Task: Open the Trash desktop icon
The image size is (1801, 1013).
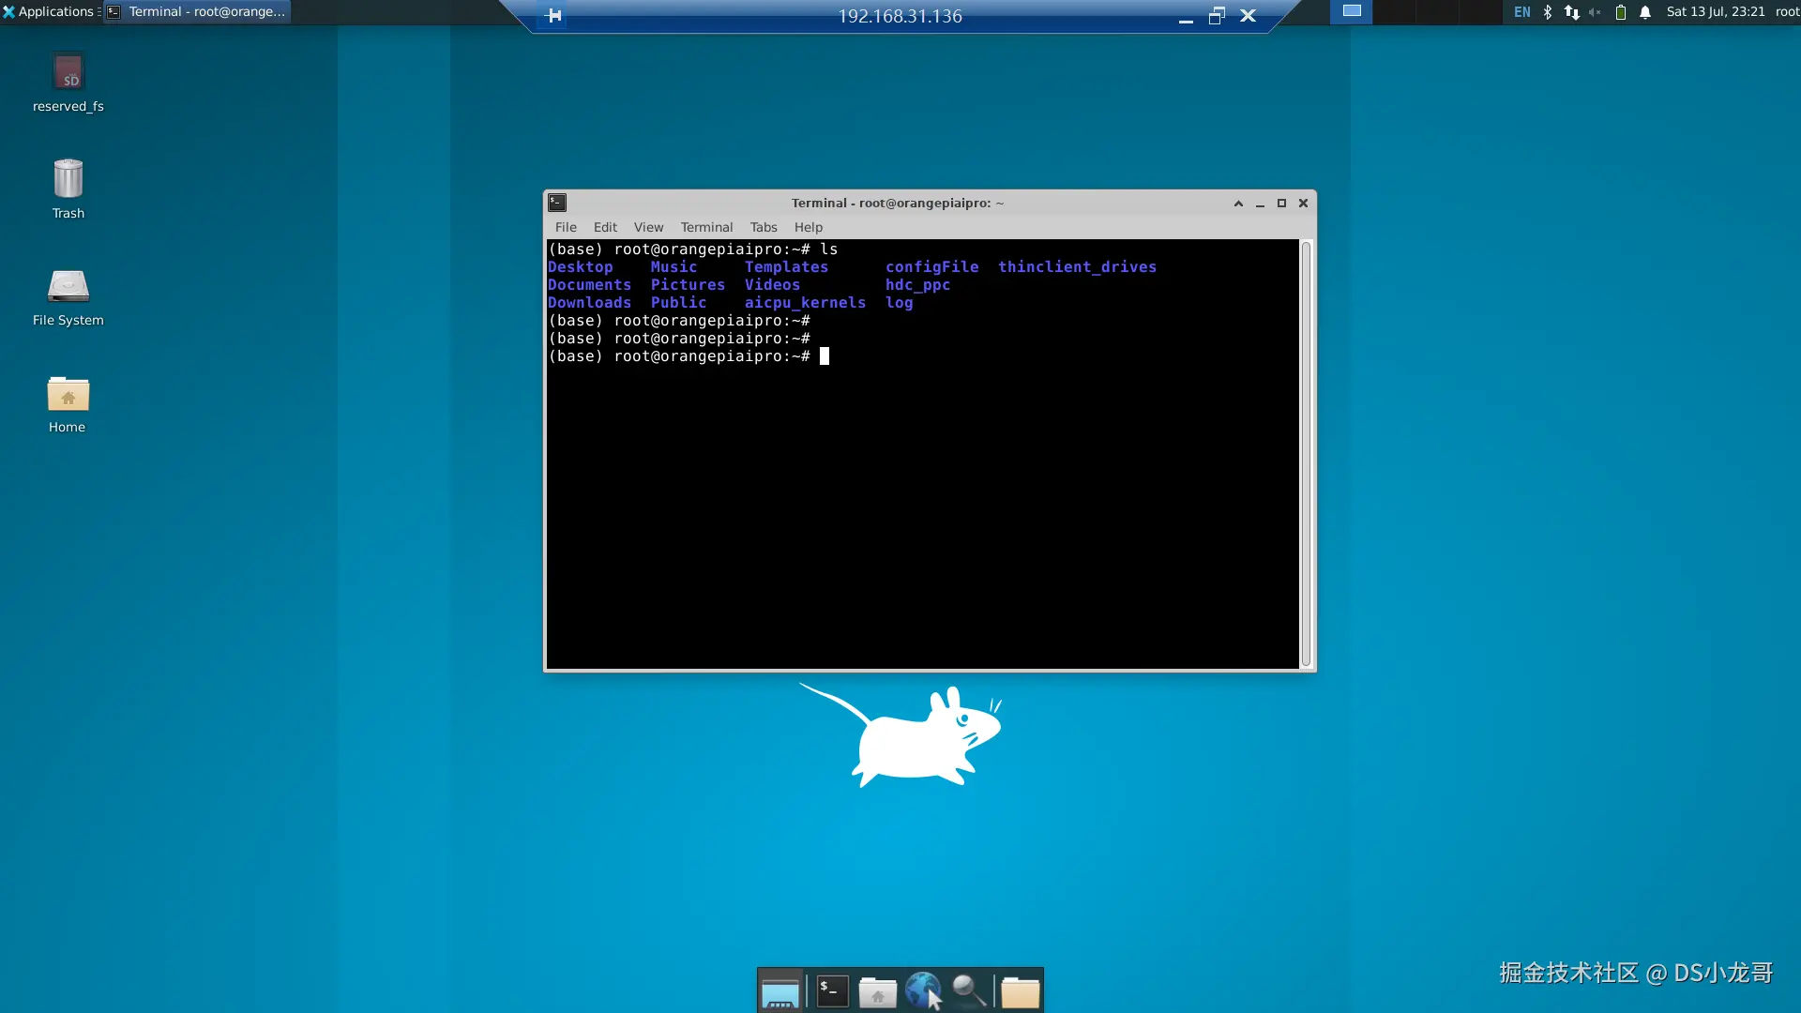Action: 68,180
